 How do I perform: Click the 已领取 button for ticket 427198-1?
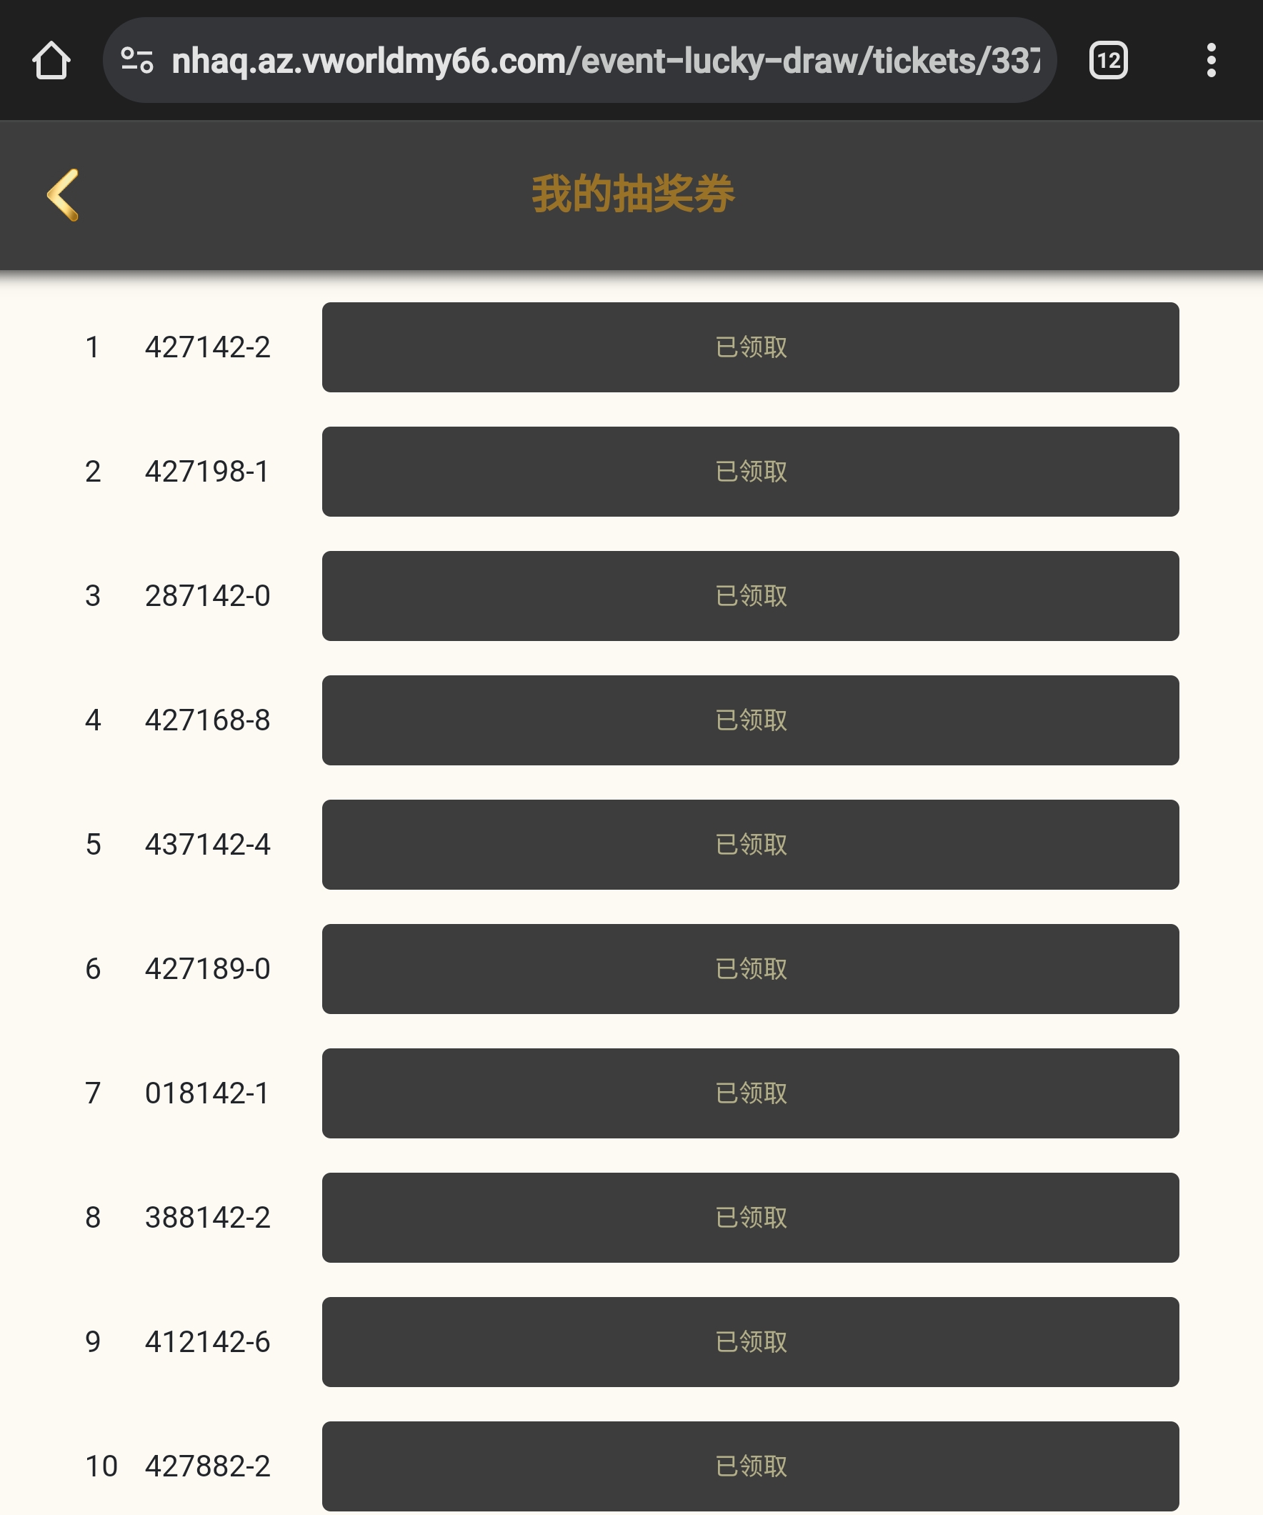coord(750,472)
